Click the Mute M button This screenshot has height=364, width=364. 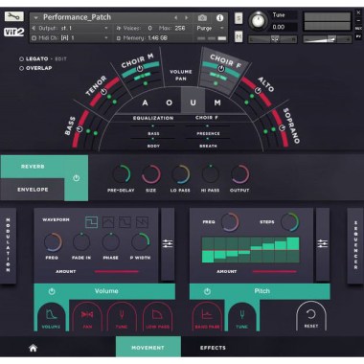coord(239,36)
